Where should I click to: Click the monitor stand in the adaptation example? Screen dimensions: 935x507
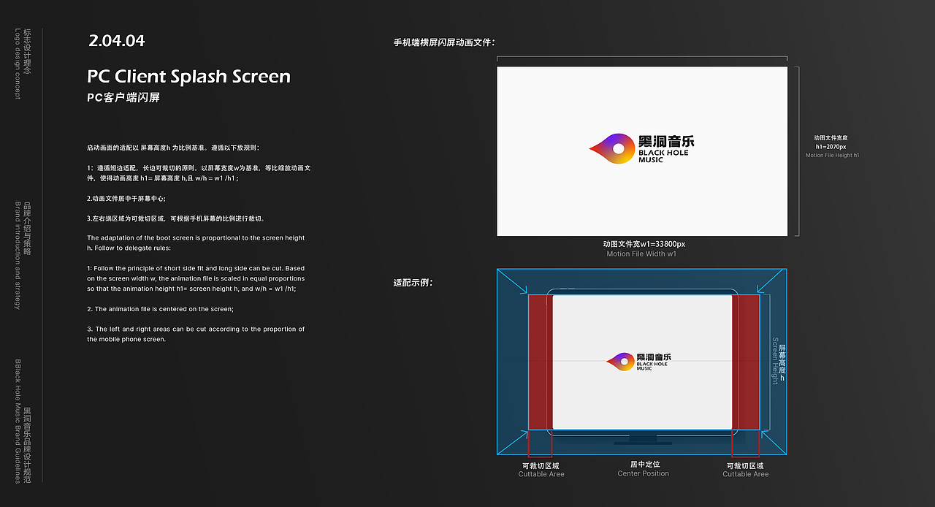tap(642, 438)
